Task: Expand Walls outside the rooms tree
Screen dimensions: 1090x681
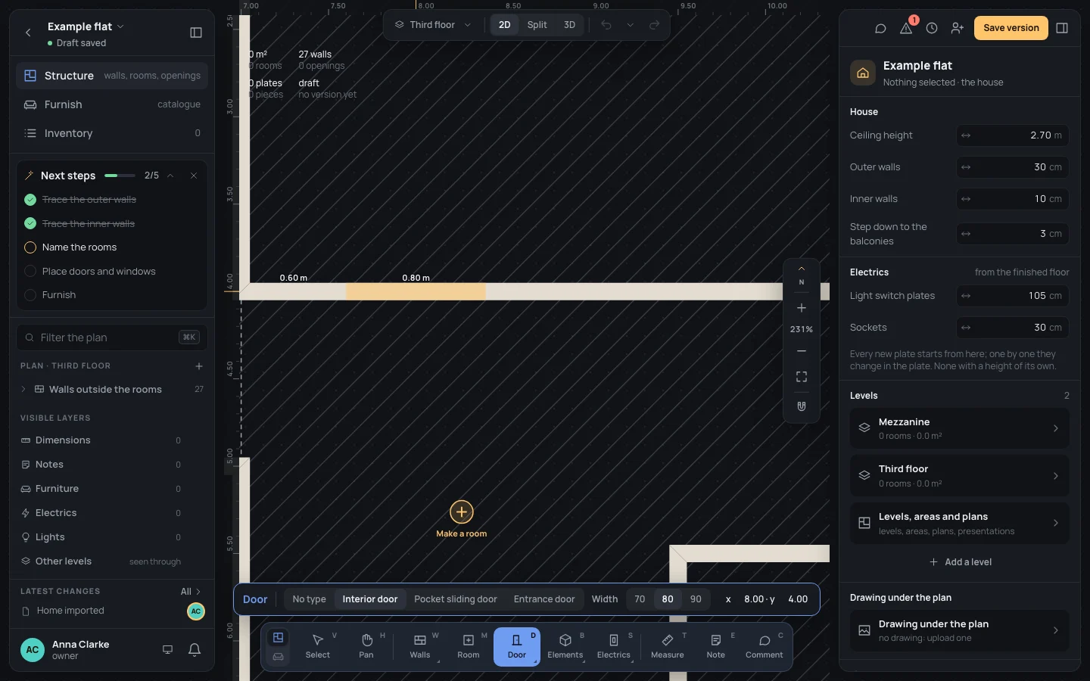Action: click(23, 389)
